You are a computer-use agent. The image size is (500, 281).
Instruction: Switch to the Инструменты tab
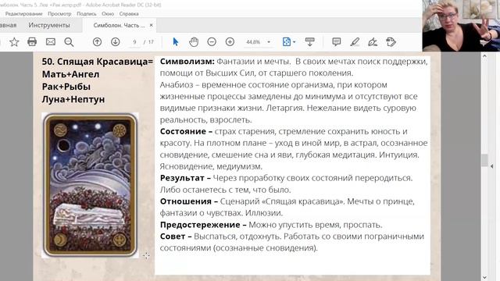pyautogui.click(x=49, y=25)
